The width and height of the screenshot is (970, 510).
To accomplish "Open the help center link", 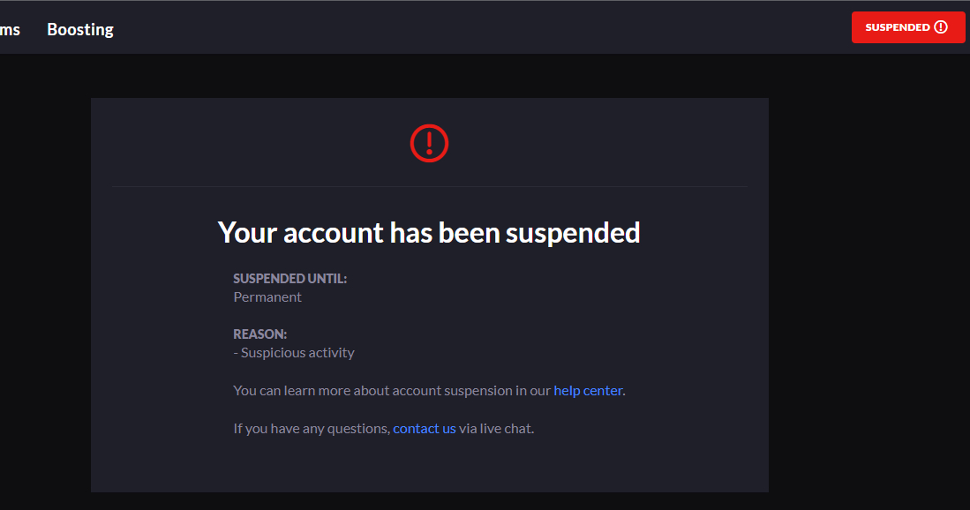I will (x=588, y=390).
